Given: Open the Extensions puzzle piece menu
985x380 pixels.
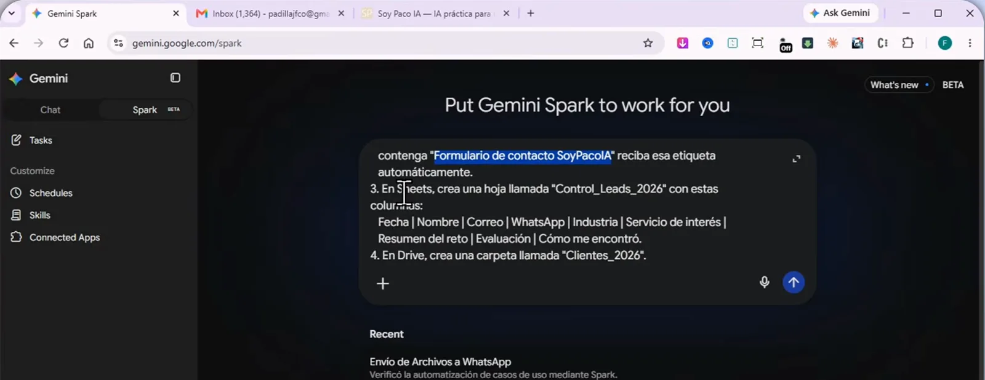Looking at the screenshot, I should click(x=908, y=43).
